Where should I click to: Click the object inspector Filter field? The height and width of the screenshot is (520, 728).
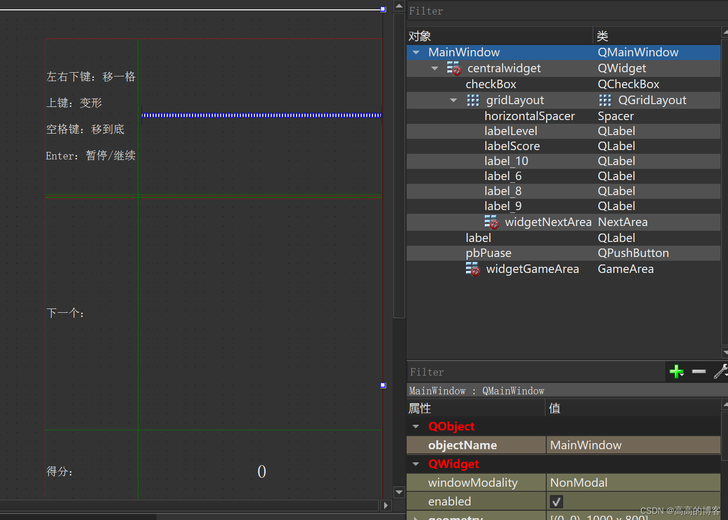(567, 11)
